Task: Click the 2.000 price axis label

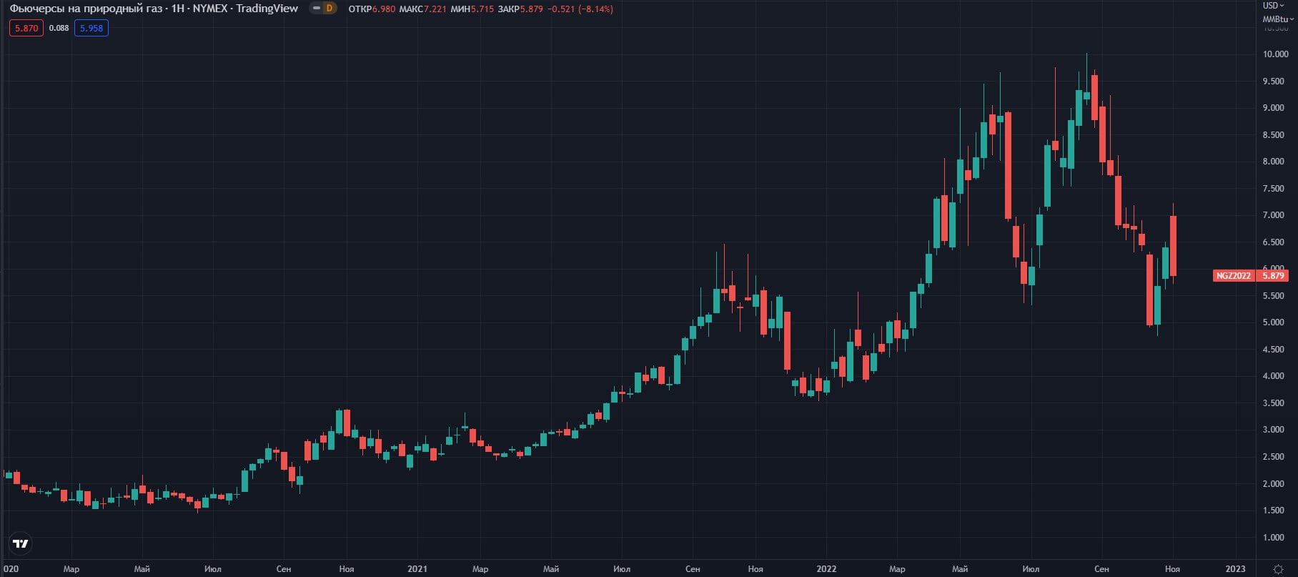Action: [1274, 484]
